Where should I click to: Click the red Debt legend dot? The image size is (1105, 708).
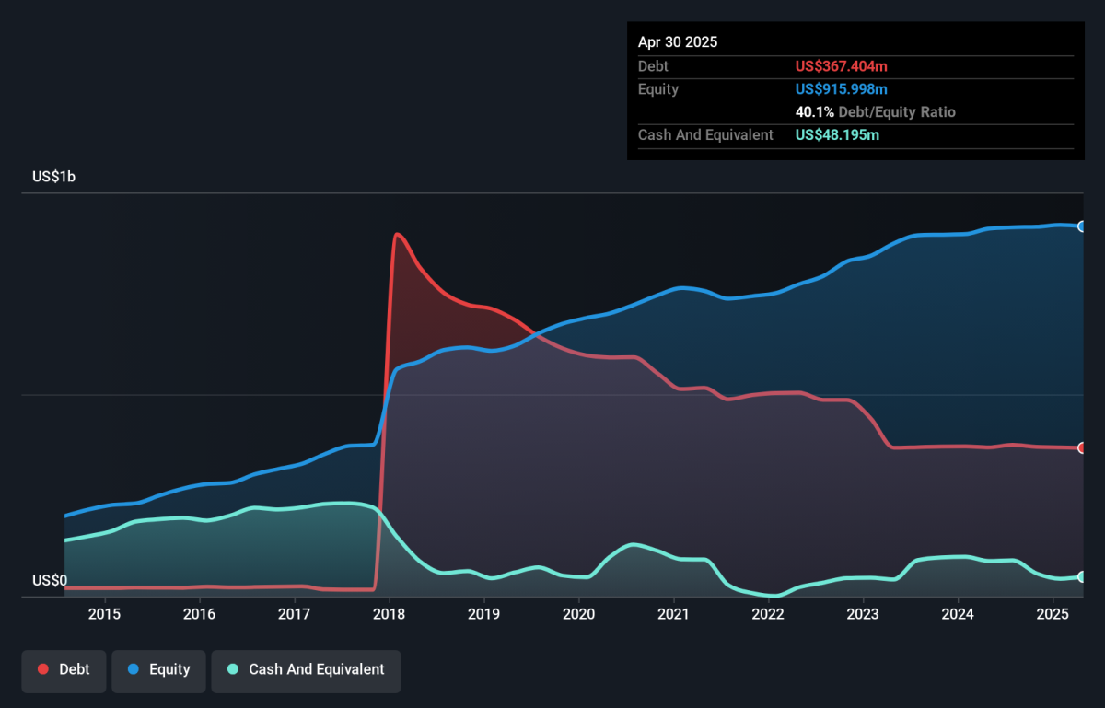43,670
